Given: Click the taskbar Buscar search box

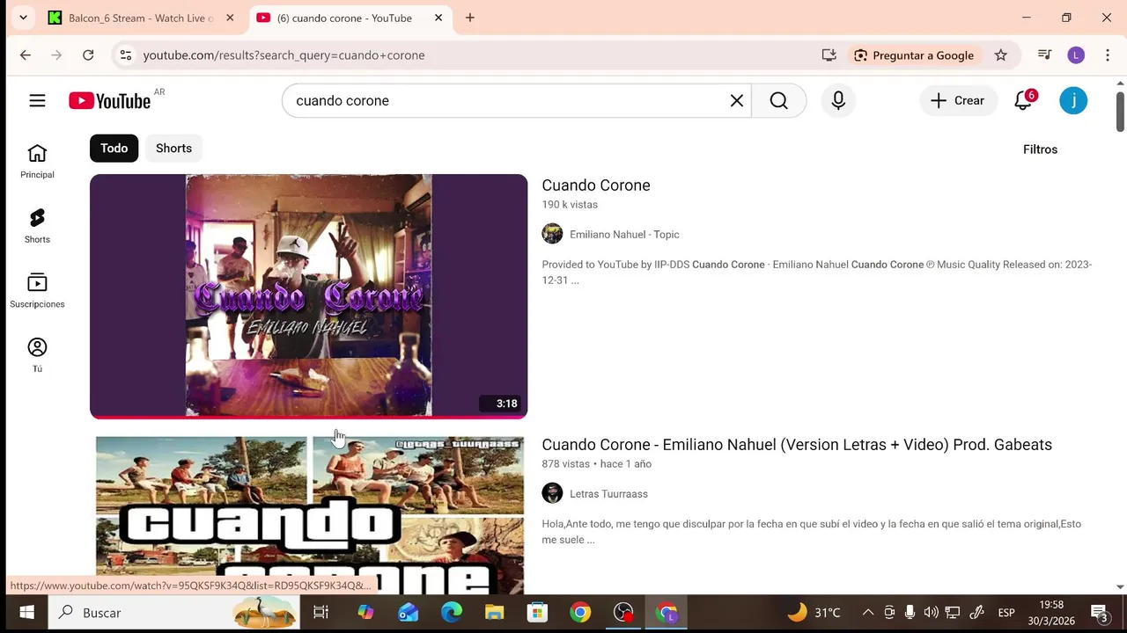Looking at the screenshot, I should 174,613.
